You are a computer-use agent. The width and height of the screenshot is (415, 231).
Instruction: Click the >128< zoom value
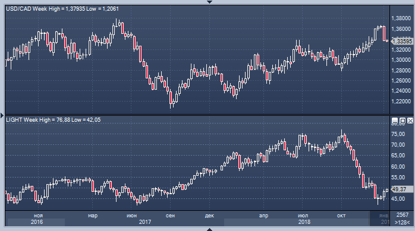point(403,222)
